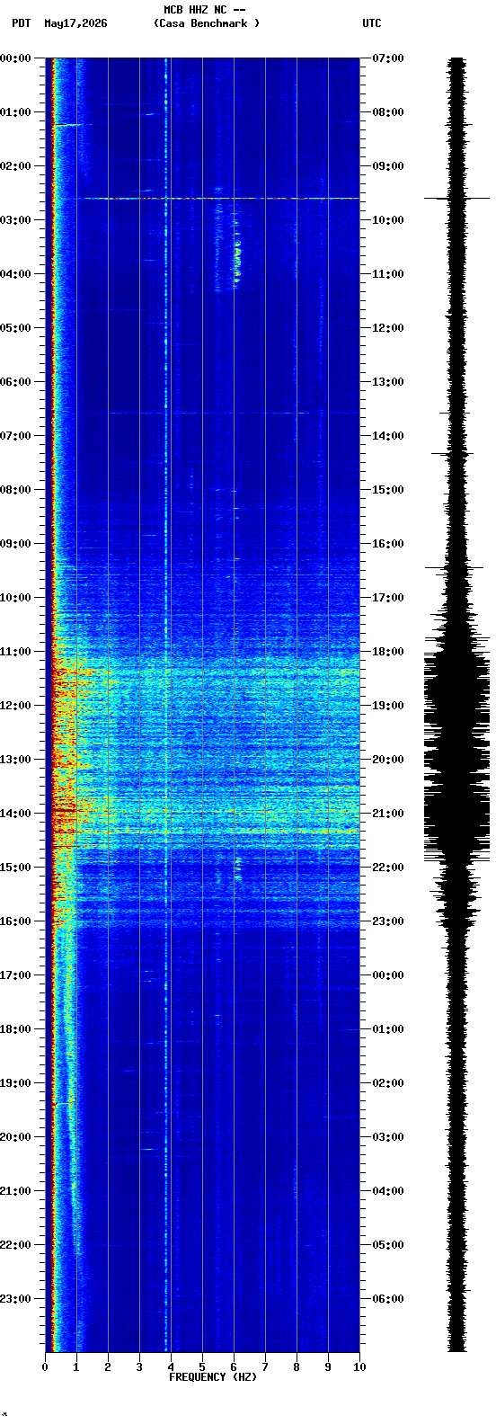Click the 10 Hz frequency tick label
Image resolution: width=496 pixels, height=1424 pixels.
[x=359, y=1367]
